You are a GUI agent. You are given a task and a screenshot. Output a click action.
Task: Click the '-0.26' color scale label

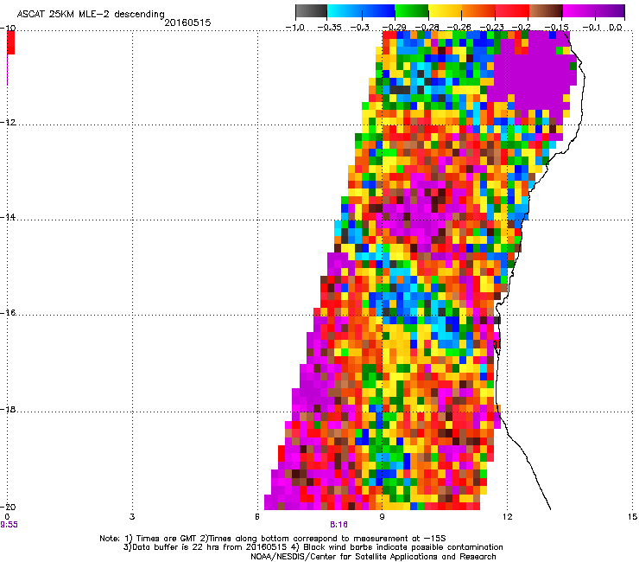coord(459,28)
